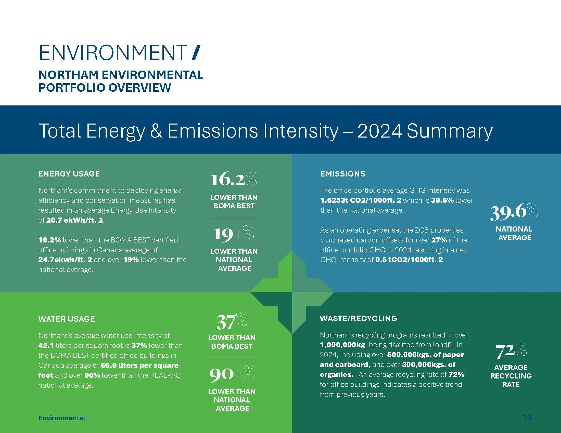Screen dimensions: 561x433
Task: Click the 'Environmental' footer label
Action: 62,418
